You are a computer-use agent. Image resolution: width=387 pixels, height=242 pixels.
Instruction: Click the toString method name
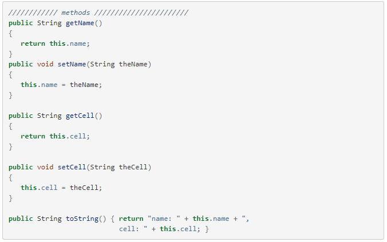(x=82, y=219)
